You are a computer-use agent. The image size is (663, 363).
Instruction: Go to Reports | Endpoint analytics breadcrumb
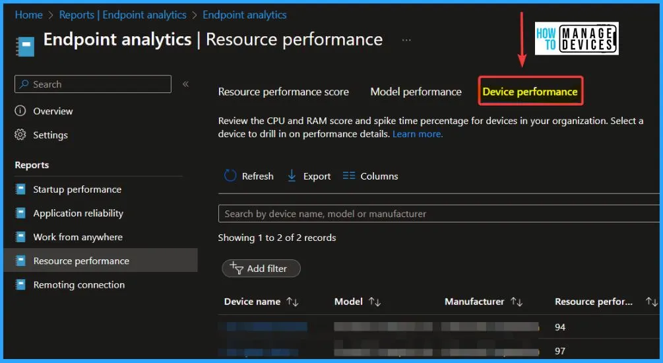click(123, 15)
